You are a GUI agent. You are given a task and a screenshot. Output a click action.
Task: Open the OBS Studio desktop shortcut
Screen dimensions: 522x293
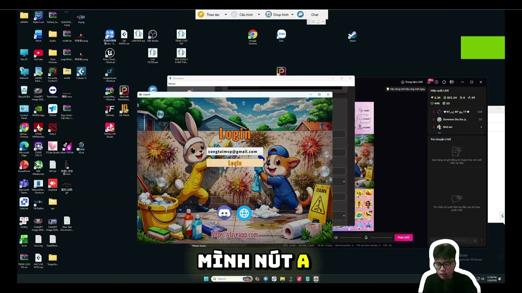click(x=153, y=36)
